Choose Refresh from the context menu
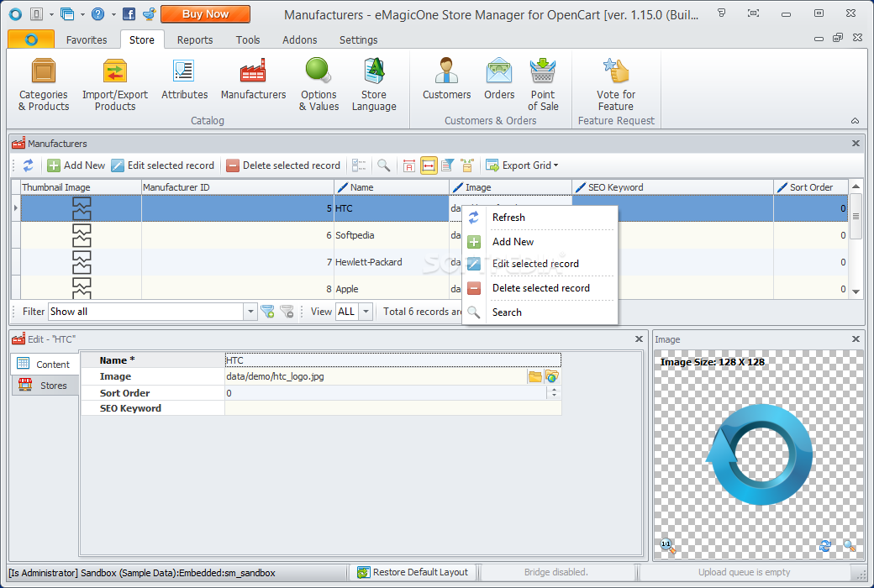874x588 pixels. tap(540, 218)
